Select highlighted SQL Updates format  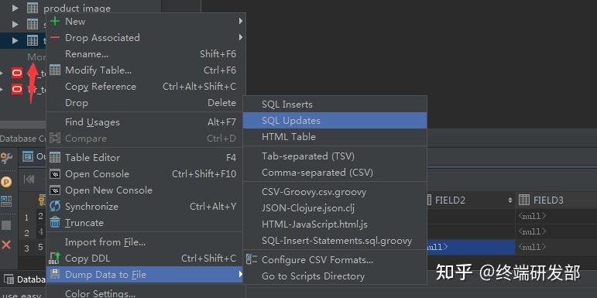click(335, 120)
